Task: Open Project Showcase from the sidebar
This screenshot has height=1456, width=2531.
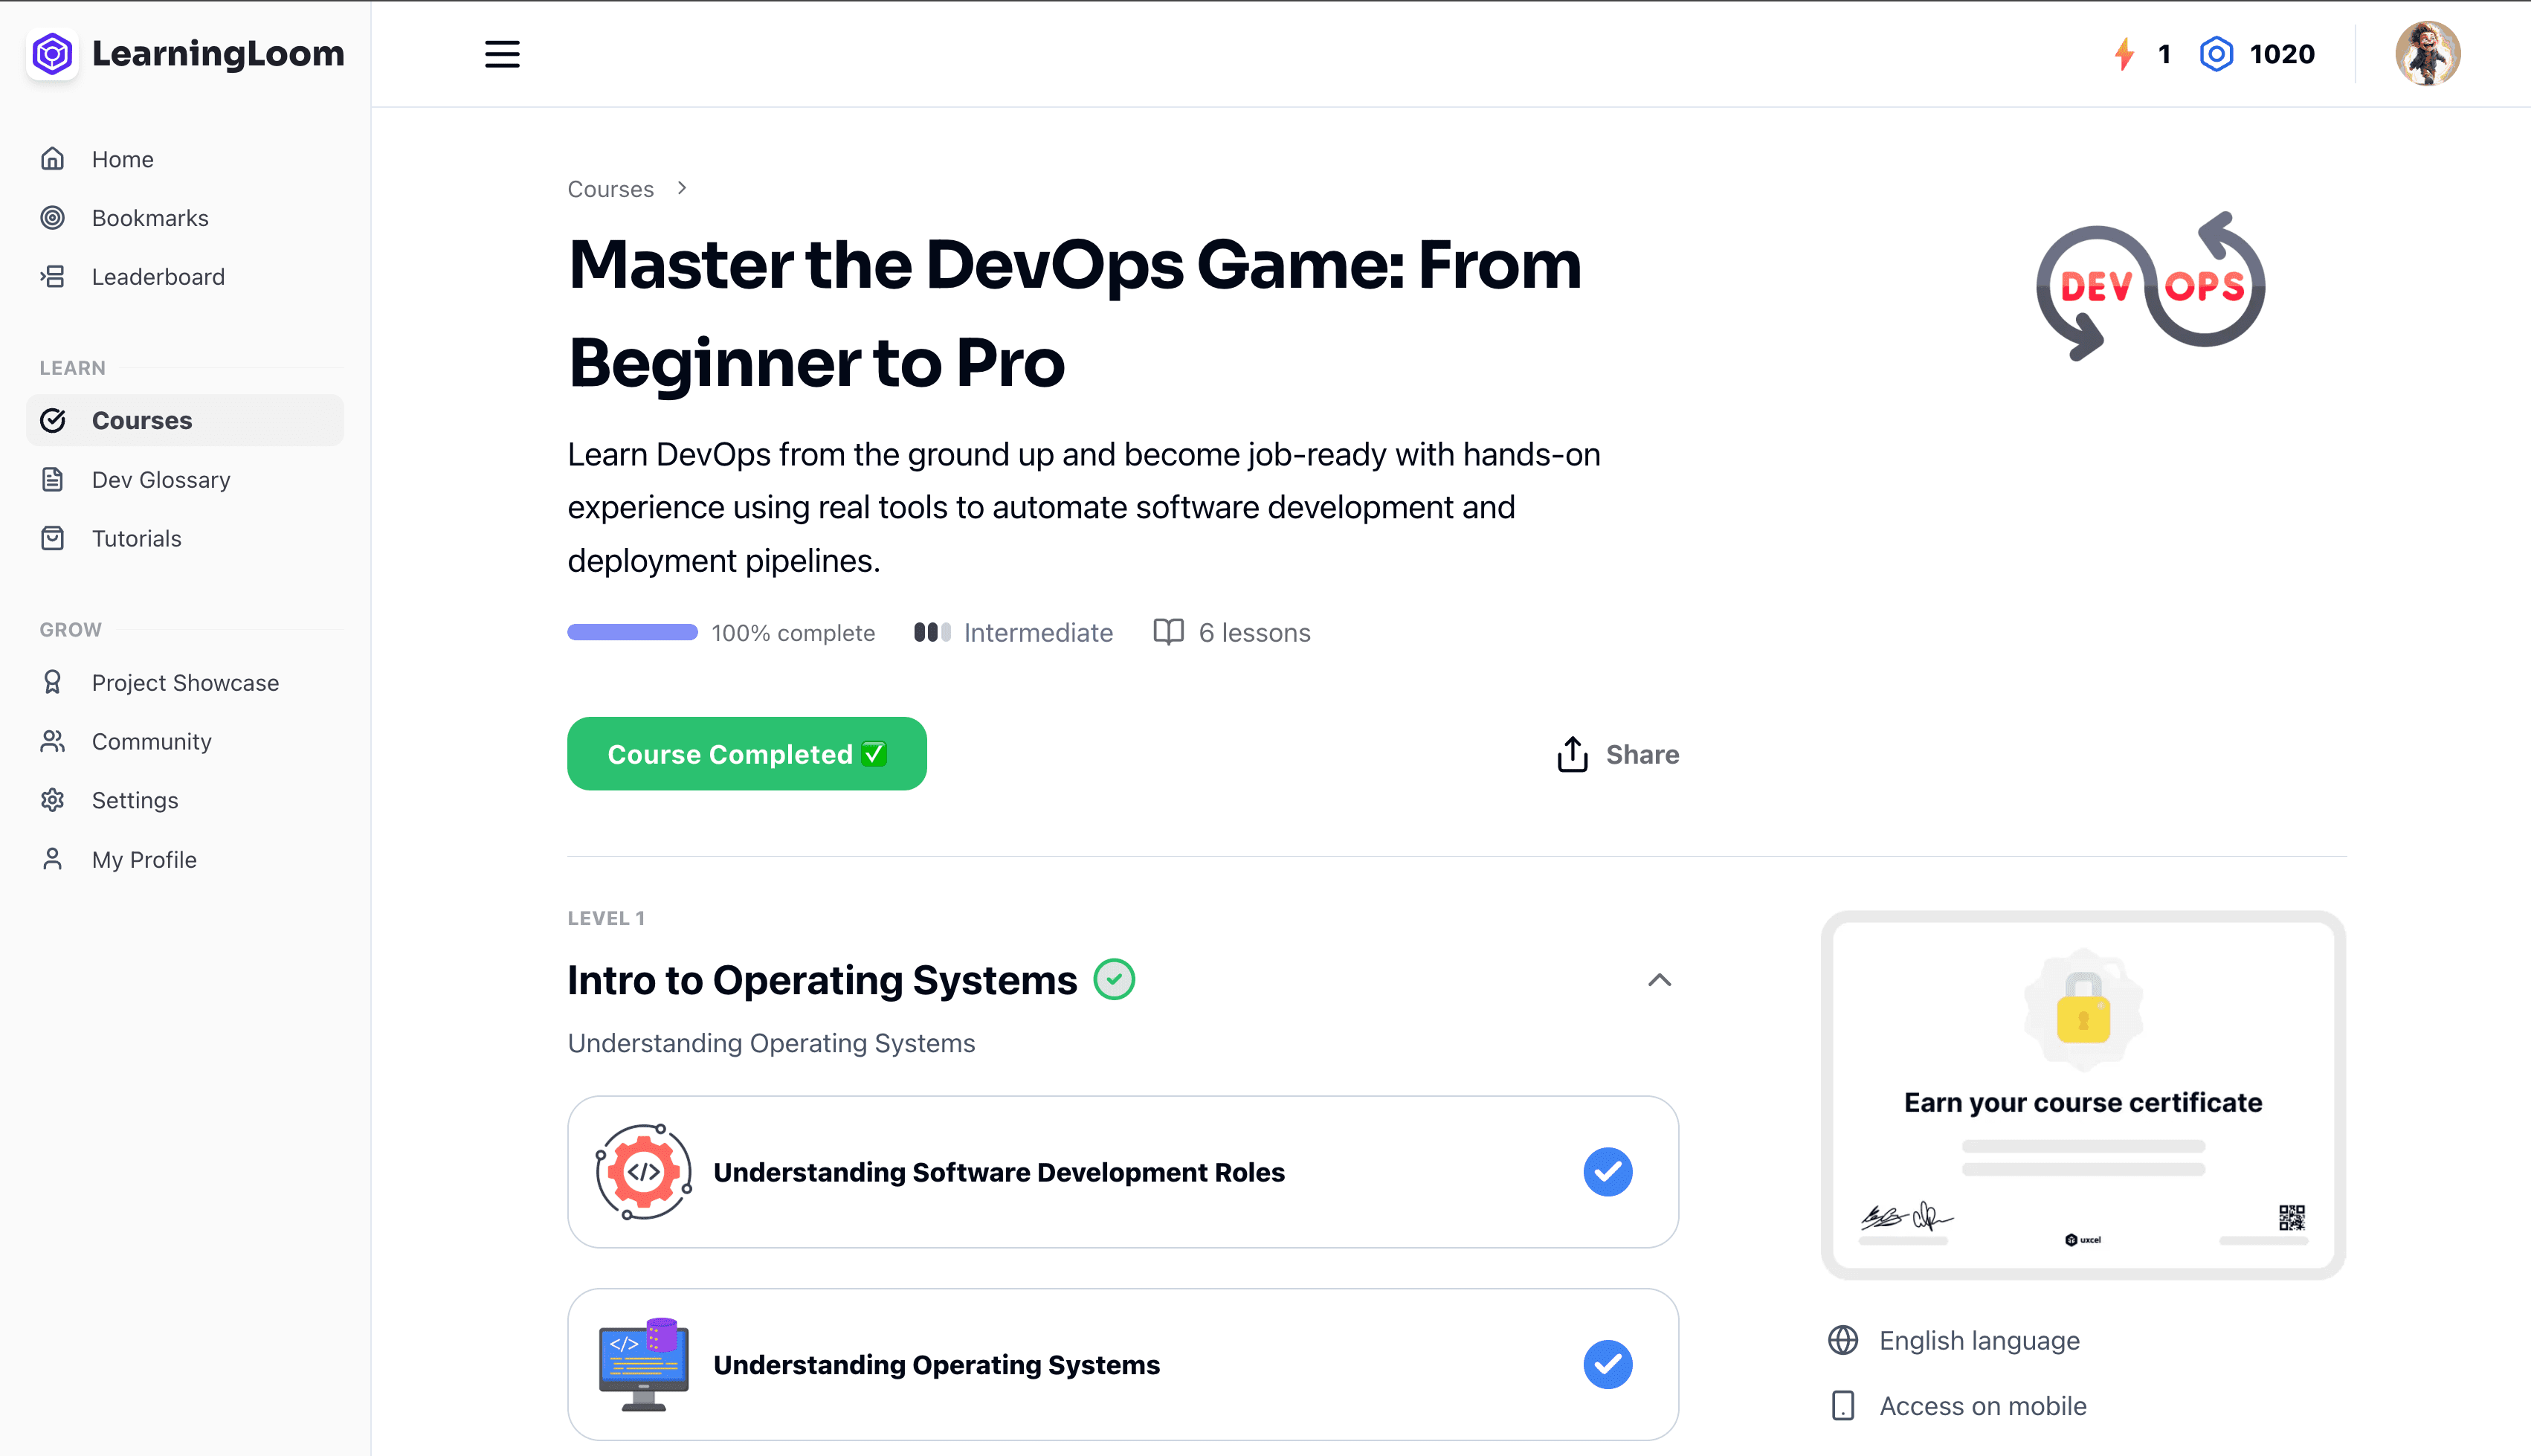Action: (x=185, y=683)
